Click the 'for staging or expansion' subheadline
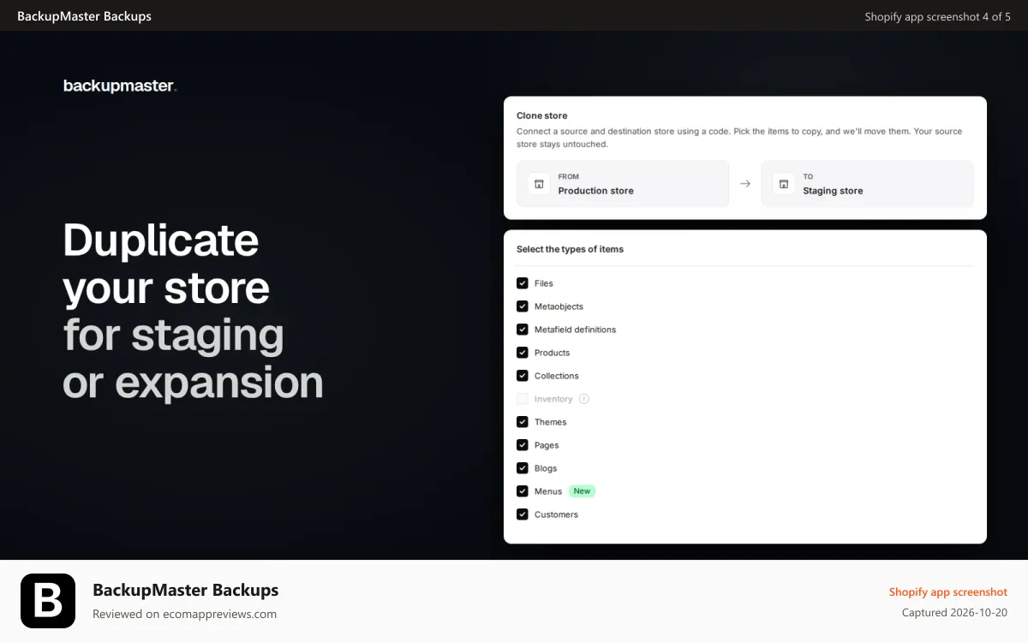 click(193, 360)
